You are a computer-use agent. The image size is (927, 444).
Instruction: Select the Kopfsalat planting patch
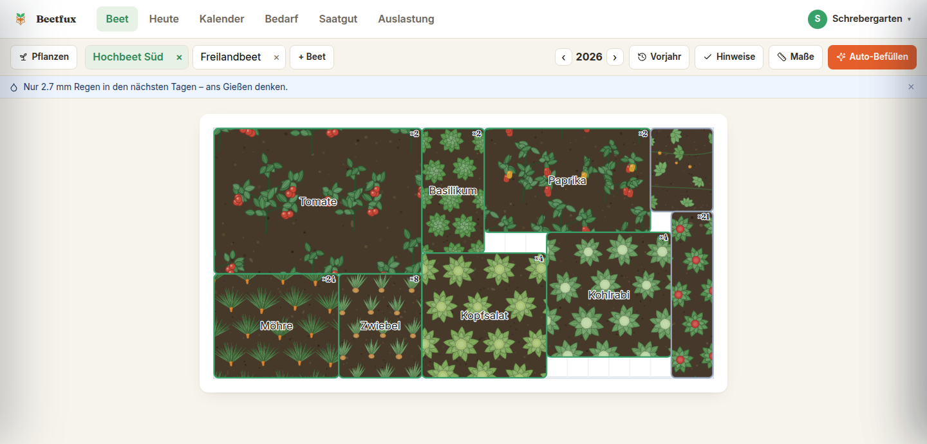tap(484, 315)
